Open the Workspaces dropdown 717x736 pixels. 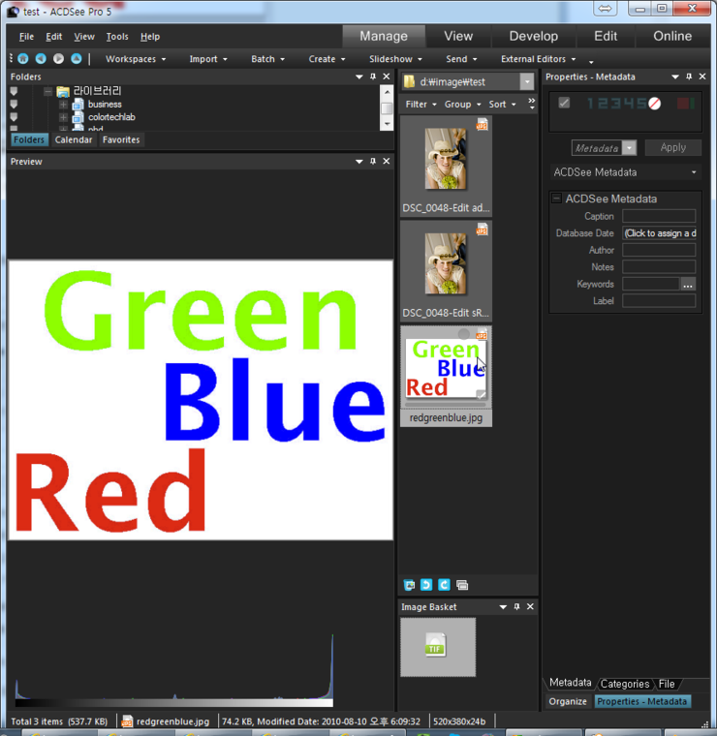[x=136, y=59]
